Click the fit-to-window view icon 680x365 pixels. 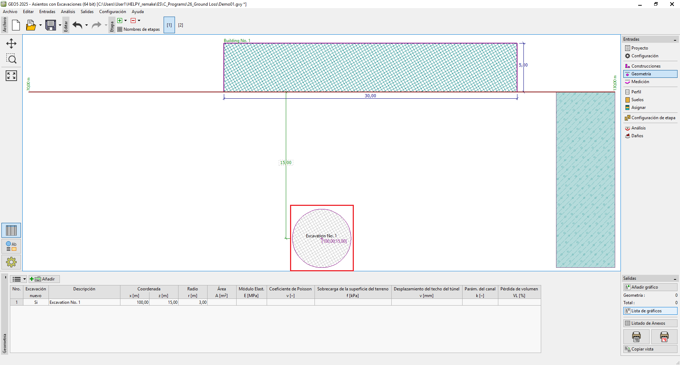(11, 75)
